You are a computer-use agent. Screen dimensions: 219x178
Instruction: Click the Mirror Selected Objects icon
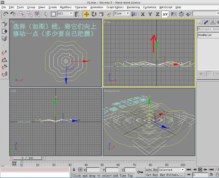tap(174, 14)
